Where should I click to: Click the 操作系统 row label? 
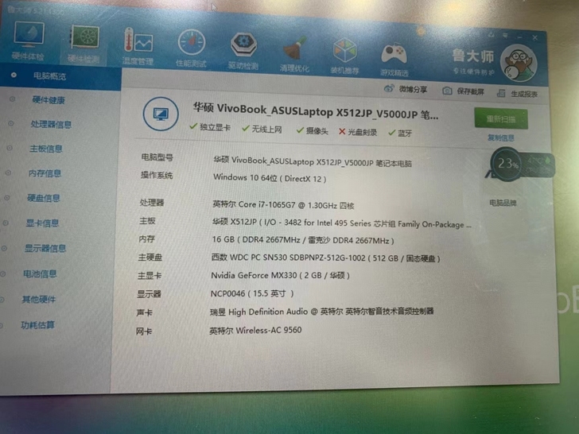(157, 175)
